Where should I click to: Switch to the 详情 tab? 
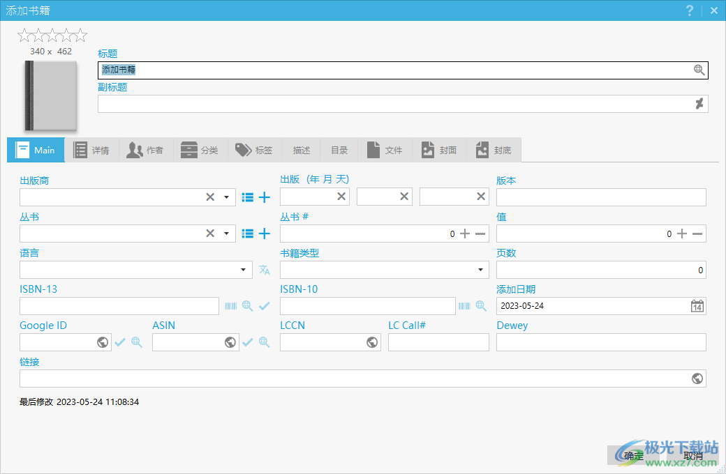coord(91,150)
